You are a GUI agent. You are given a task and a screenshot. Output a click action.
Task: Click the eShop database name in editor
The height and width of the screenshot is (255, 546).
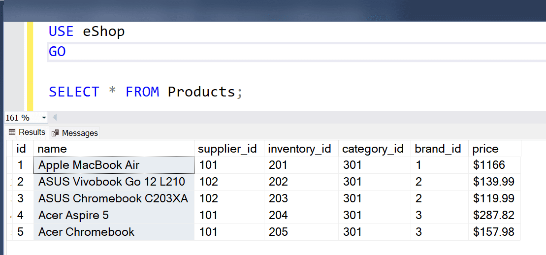[104, 32]
